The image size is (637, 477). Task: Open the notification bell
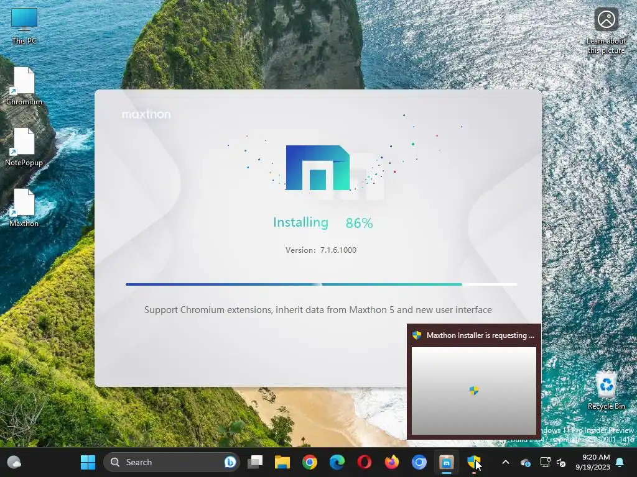620,462
